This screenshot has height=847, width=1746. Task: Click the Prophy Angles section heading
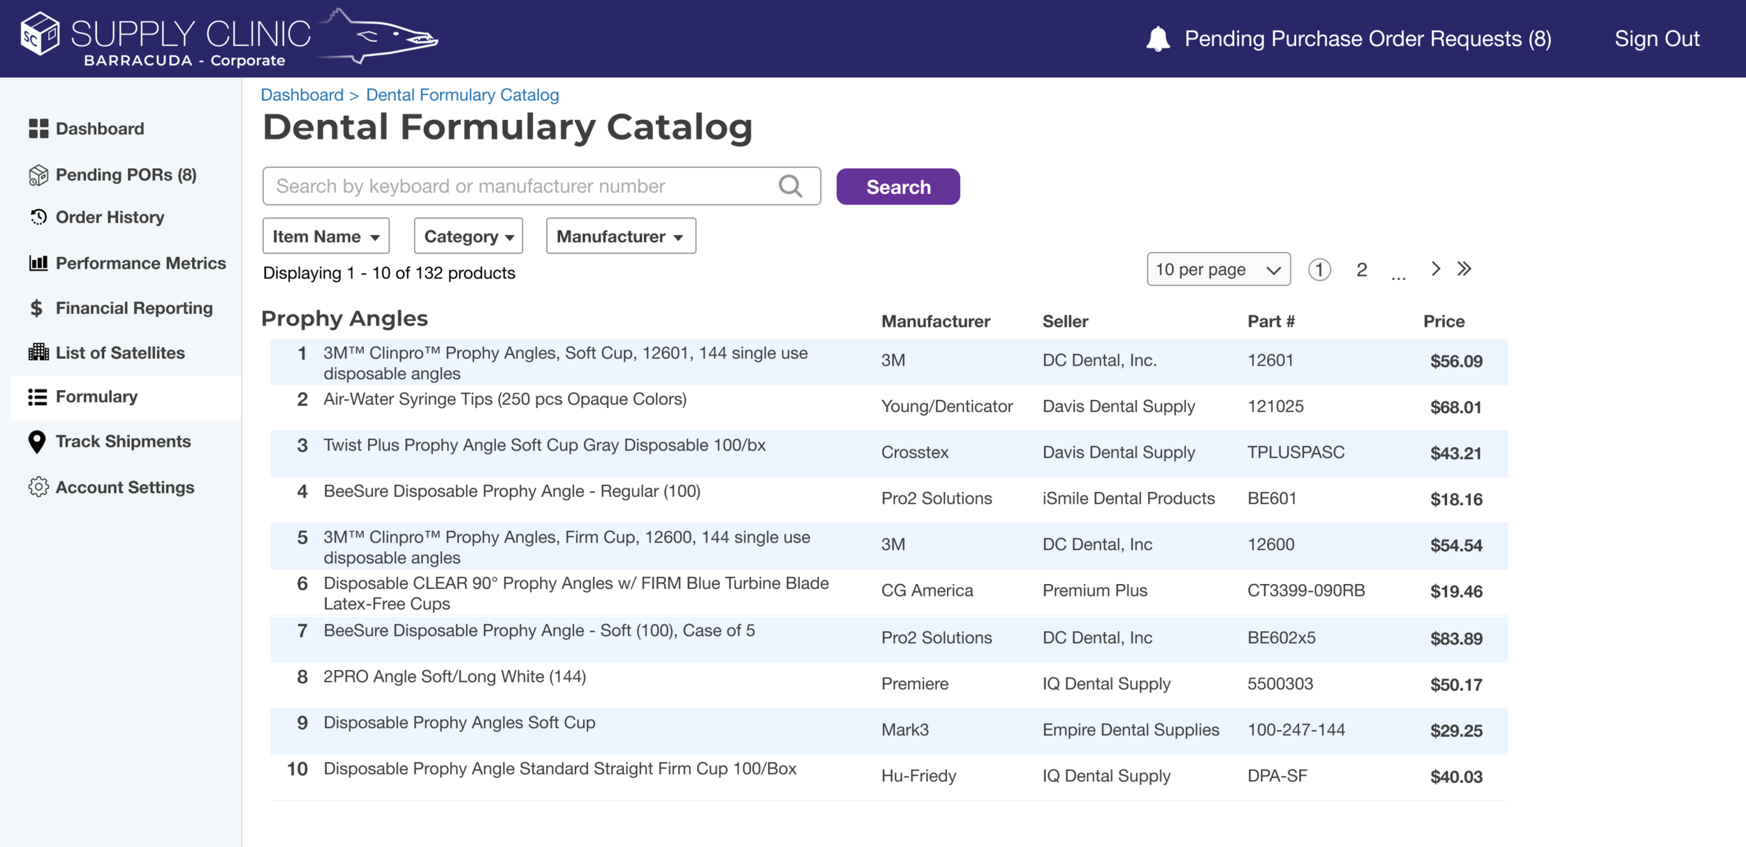(x=344, y=319)
